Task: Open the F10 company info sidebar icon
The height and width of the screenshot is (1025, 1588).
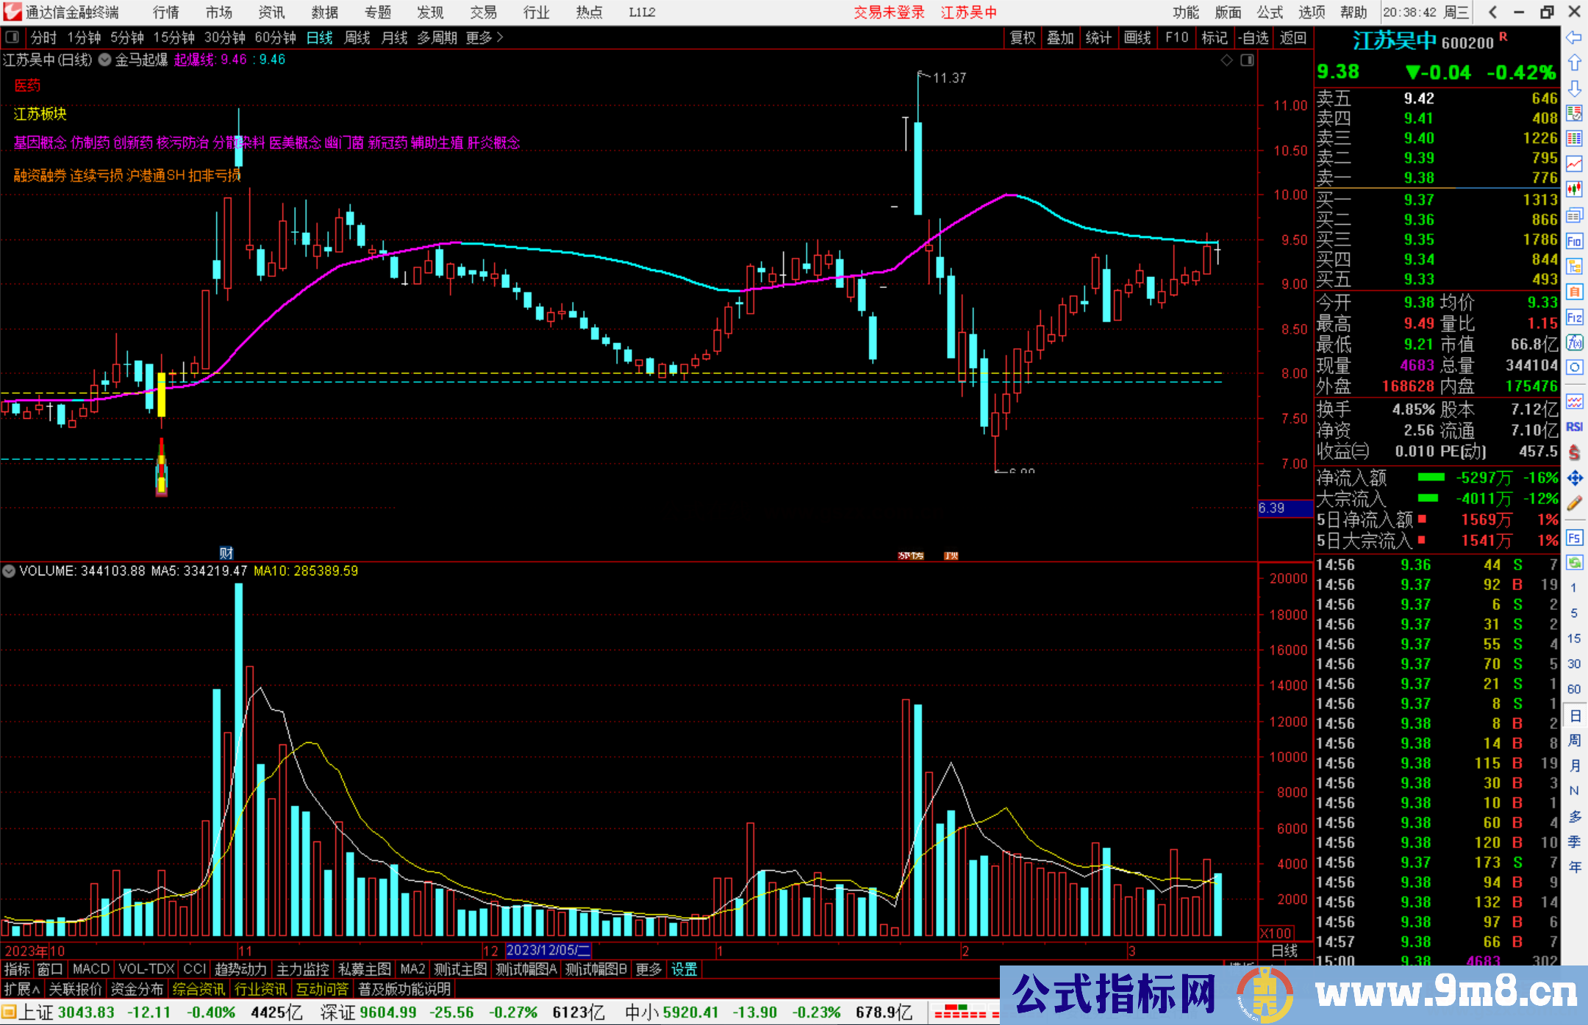Action: tap(1574, 241)
